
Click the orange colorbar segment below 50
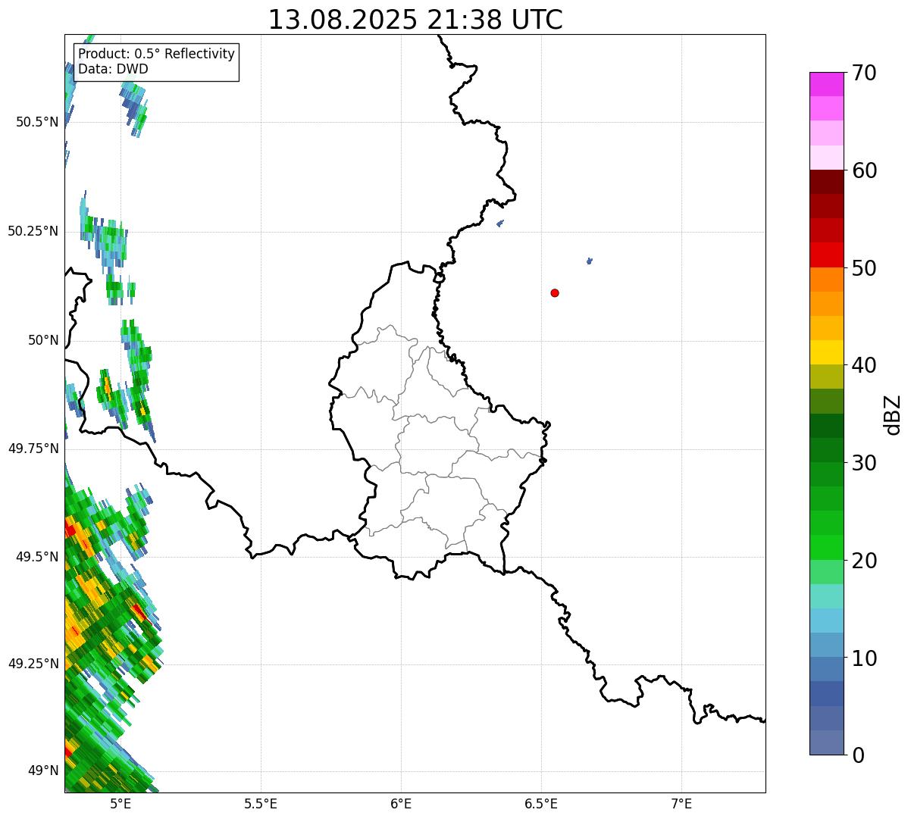point(826,280)
